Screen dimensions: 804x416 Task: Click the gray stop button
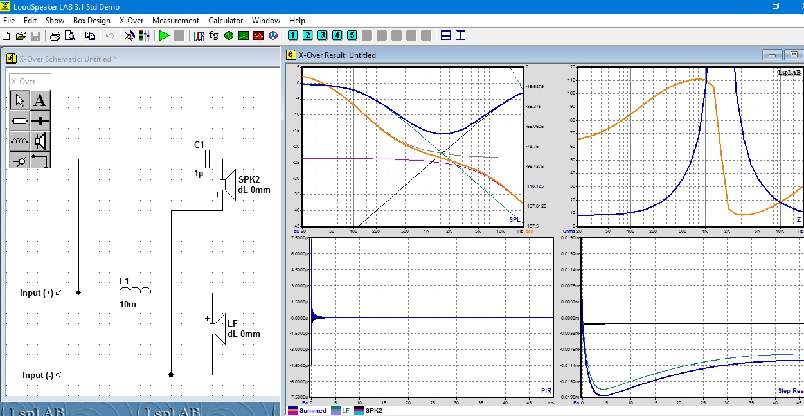[179, 35]
